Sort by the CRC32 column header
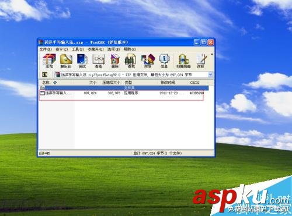Viewport: 292px width, 216px height. [195, 83]
